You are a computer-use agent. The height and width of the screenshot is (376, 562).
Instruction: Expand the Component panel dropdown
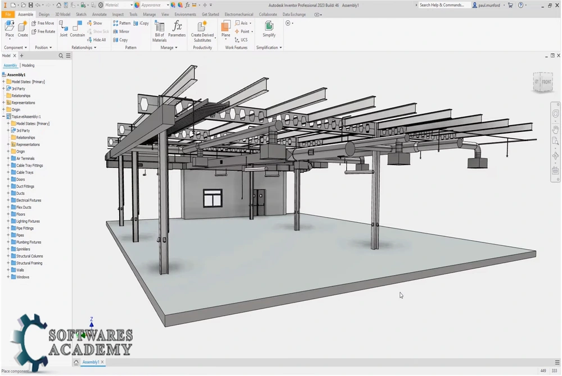pyautogui.click(x=15, y=48)
